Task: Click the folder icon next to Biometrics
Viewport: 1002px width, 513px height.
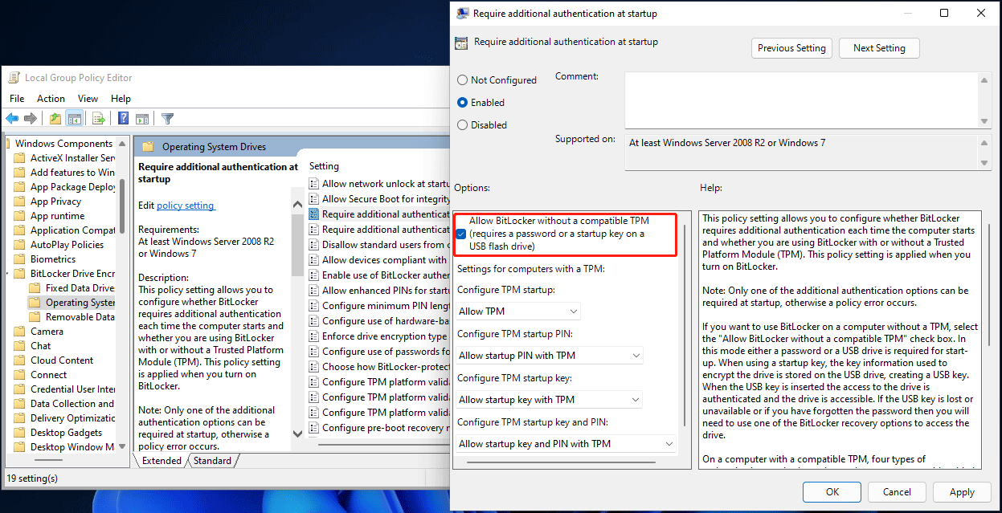Action: point(20,259)
